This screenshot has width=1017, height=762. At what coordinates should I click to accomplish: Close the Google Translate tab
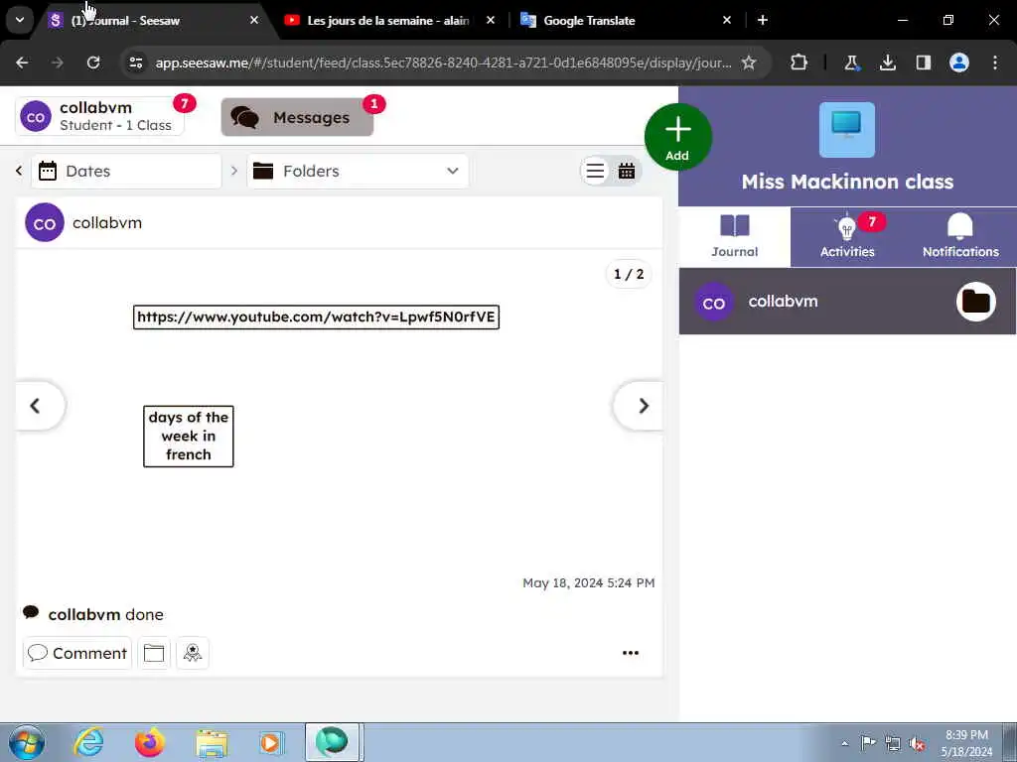tap(727, 21)
